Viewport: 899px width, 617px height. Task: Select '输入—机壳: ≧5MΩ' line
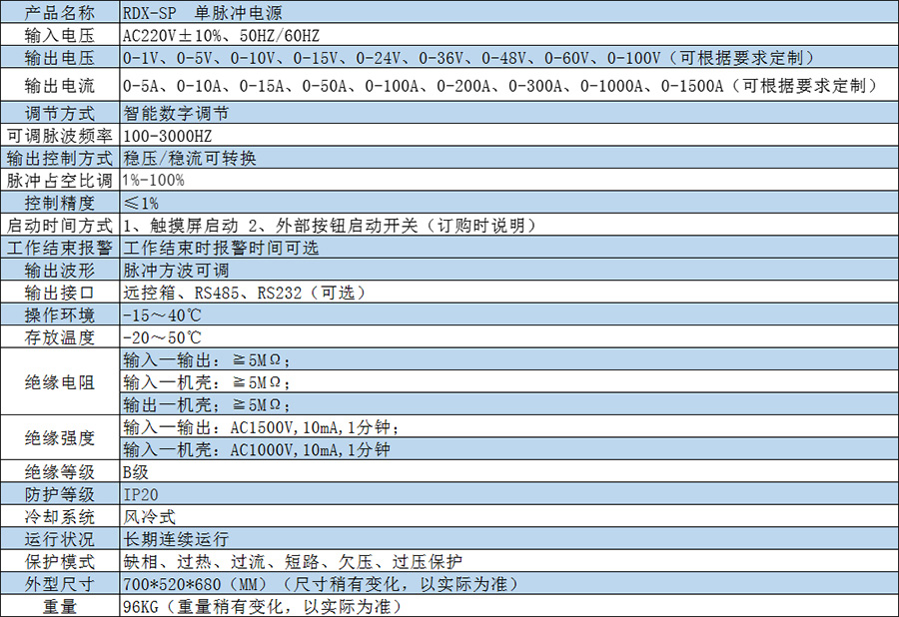(x=207, y=382)
